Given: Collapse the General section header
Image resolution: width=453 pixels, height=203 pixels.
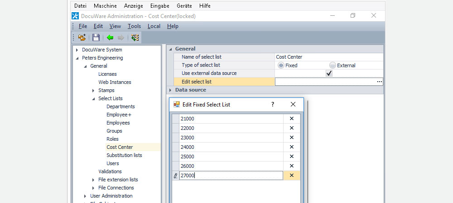Looking at the screenshot, I should (x=170, y=49).
